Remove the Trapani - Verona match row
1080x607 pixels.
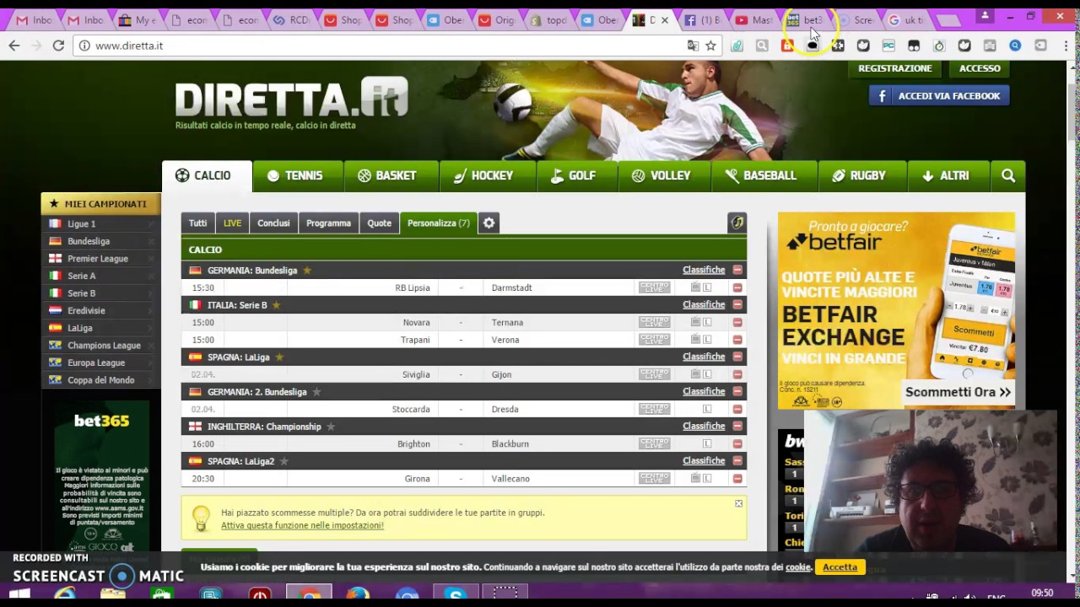point(737,340)
